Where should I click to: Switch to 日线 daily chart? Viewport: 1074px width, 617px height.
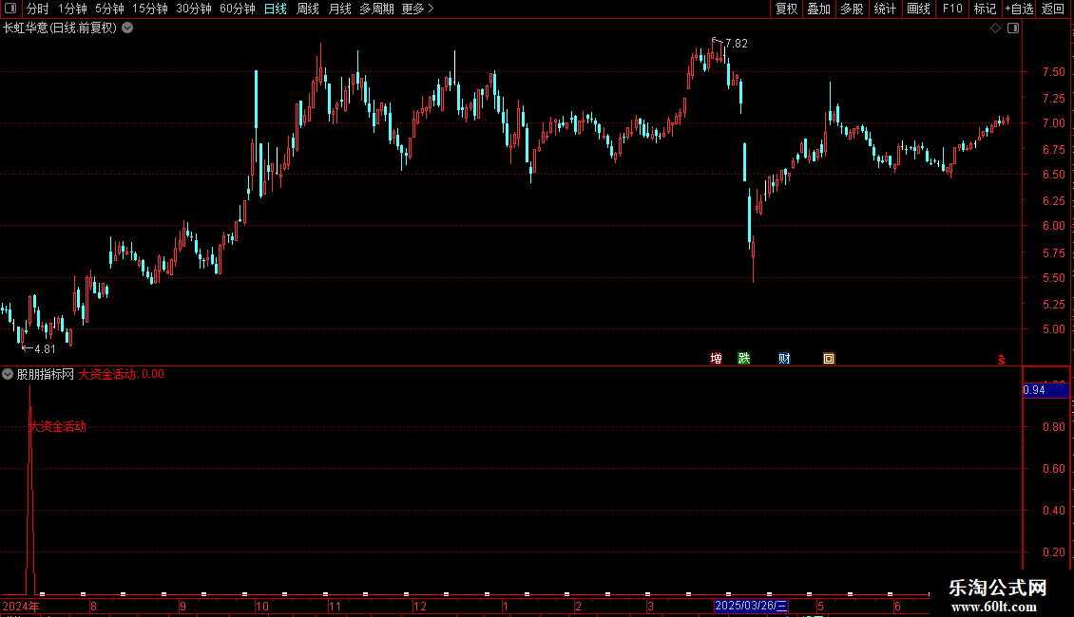[276, 9]
